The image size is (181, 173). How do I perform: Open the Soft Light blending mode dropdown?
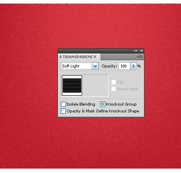coord(95,66)
